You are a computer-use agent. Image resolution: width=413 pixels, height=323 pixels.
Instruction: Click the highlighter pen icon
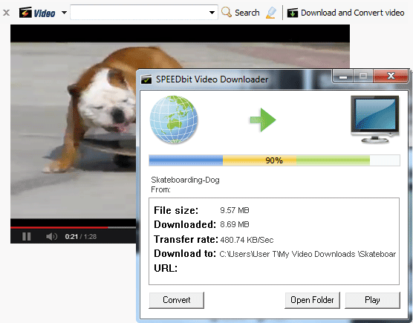click(x=271, y=13)
